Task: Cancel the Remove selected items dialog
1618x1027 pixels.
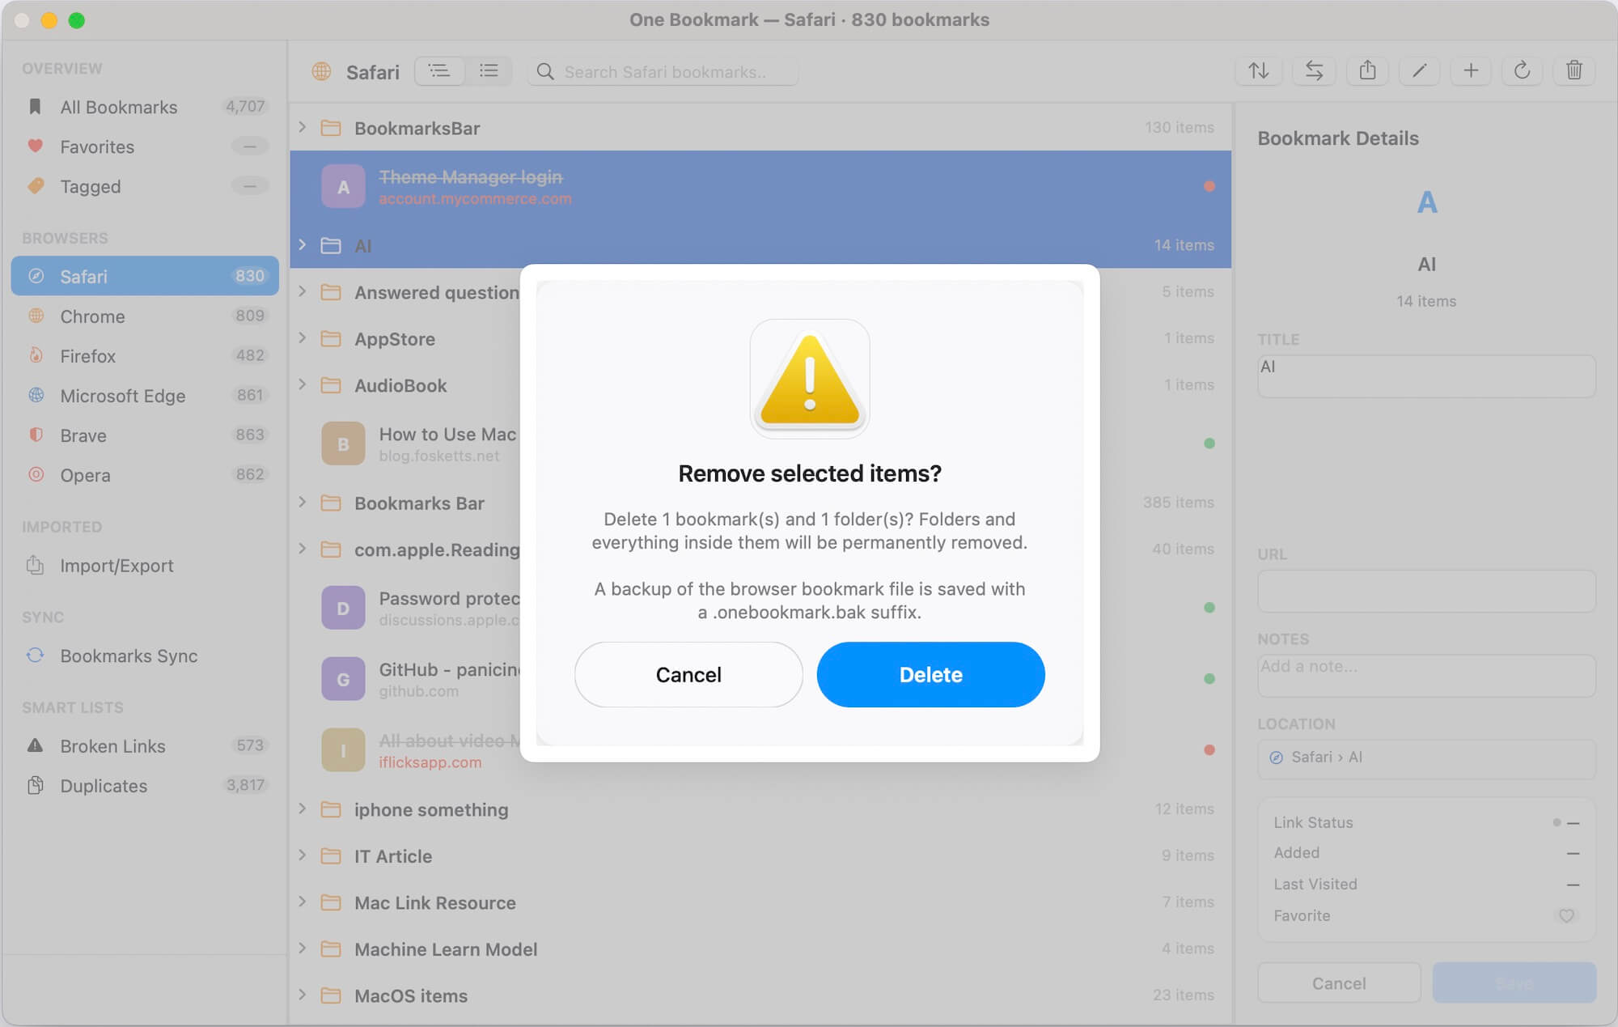Action: point(688,674)
